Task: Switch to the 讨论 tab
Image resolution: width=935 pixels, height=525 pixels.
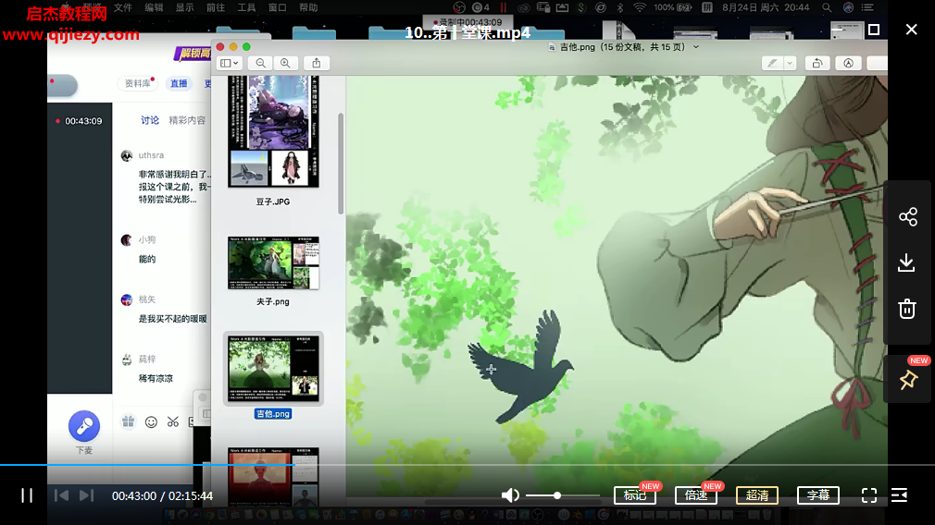Action: coord(150,120)
